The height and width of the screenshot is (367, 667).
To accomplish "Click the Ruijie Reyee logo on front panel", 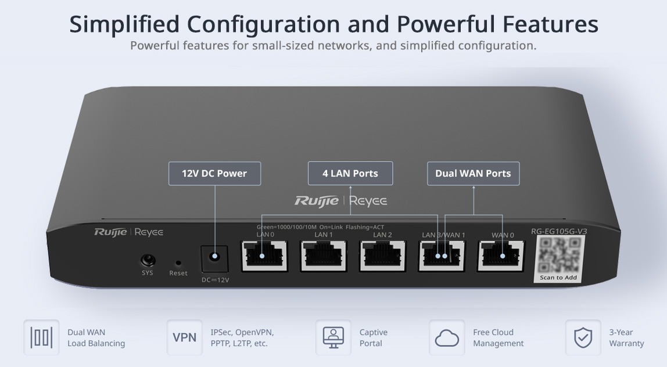I will [x=128, y=232].
